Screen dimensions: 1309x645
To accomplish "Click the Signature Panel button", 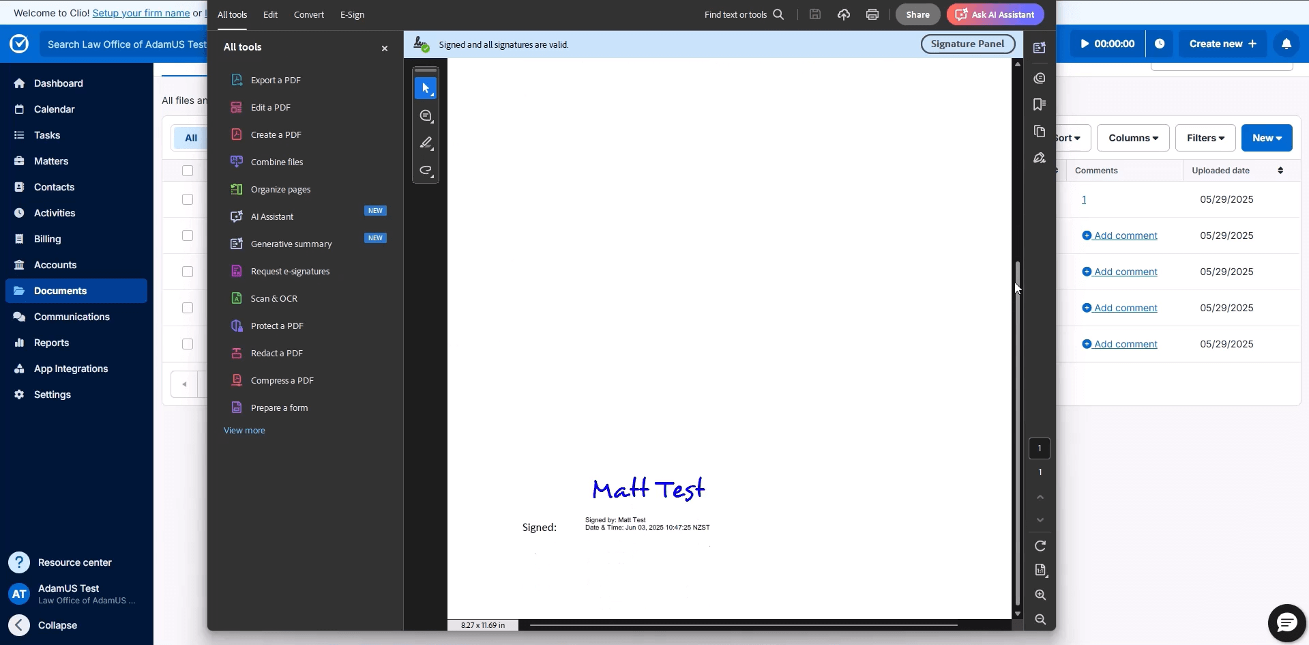I will coord(967,44).
